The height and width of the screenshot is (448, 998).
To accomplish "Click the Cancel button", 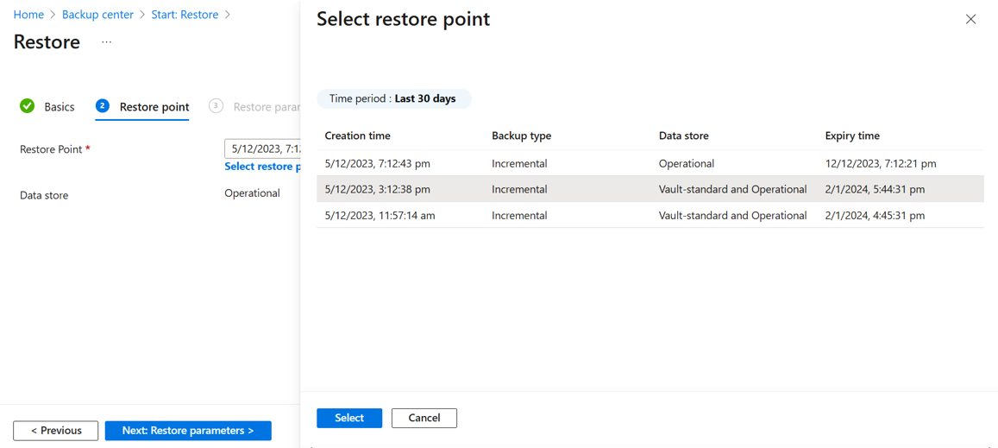I will (x=424, y=418).
